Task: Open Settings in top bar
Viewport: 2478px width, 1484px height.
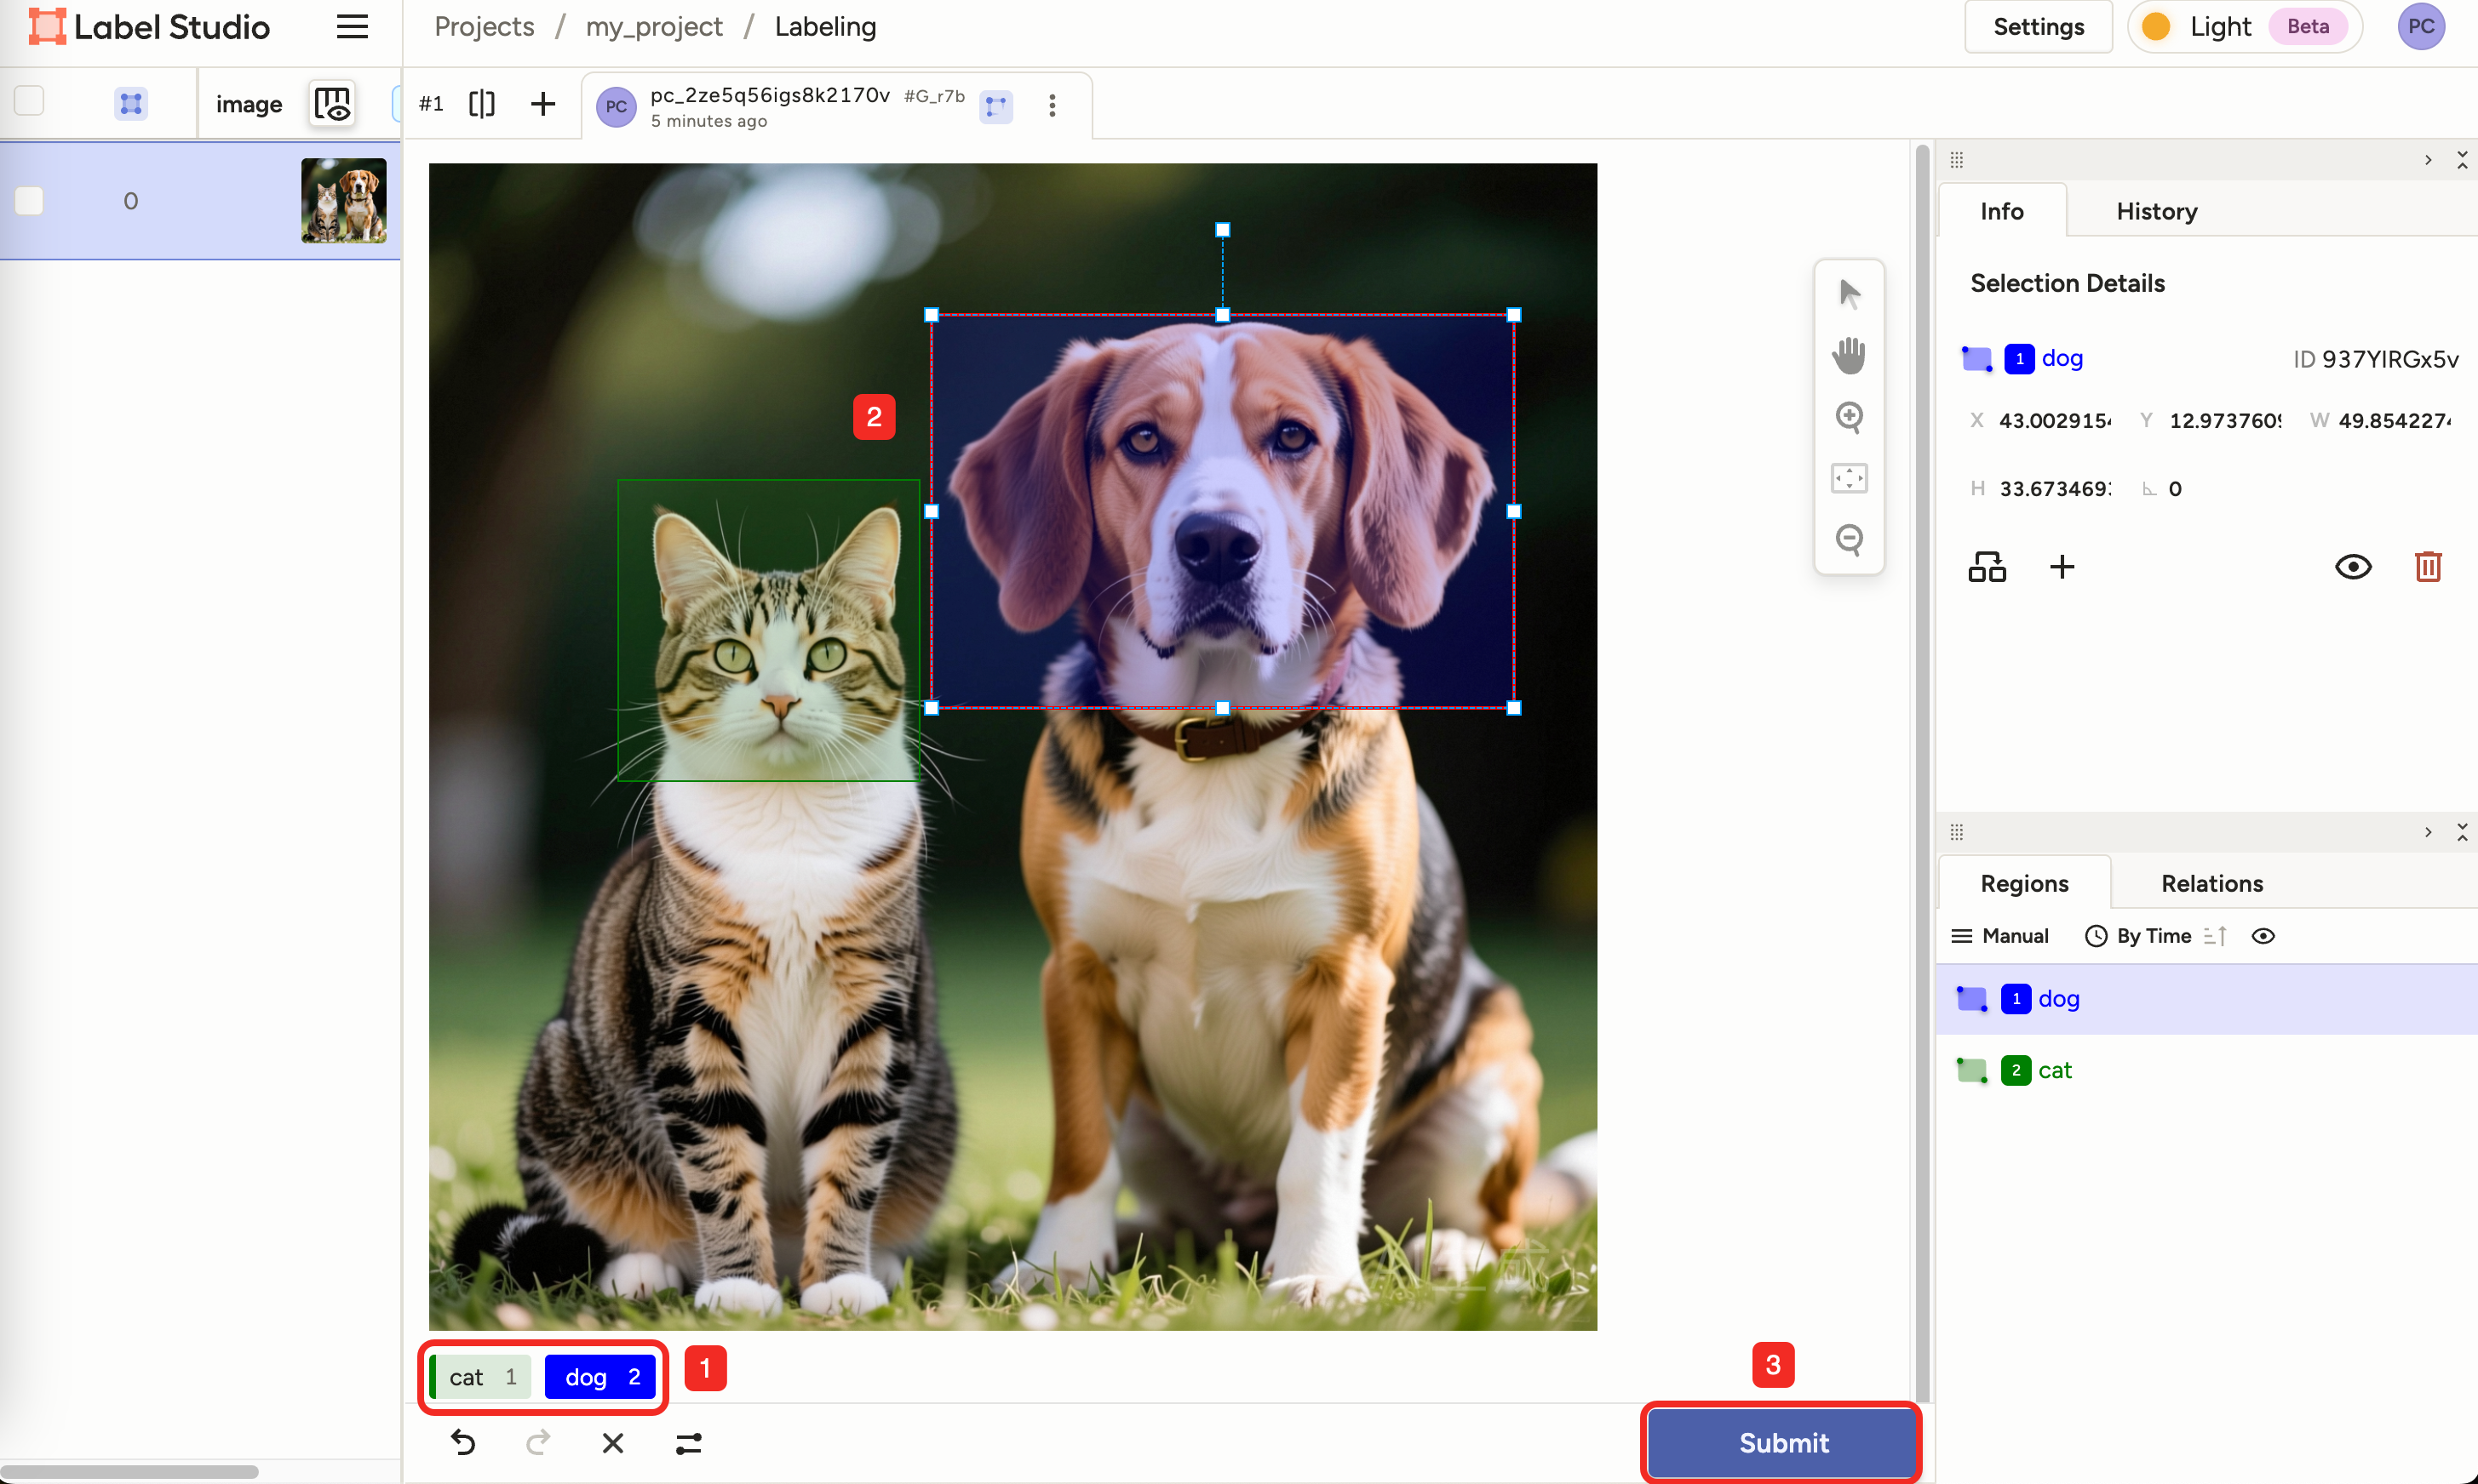Action: [2038, 27]
